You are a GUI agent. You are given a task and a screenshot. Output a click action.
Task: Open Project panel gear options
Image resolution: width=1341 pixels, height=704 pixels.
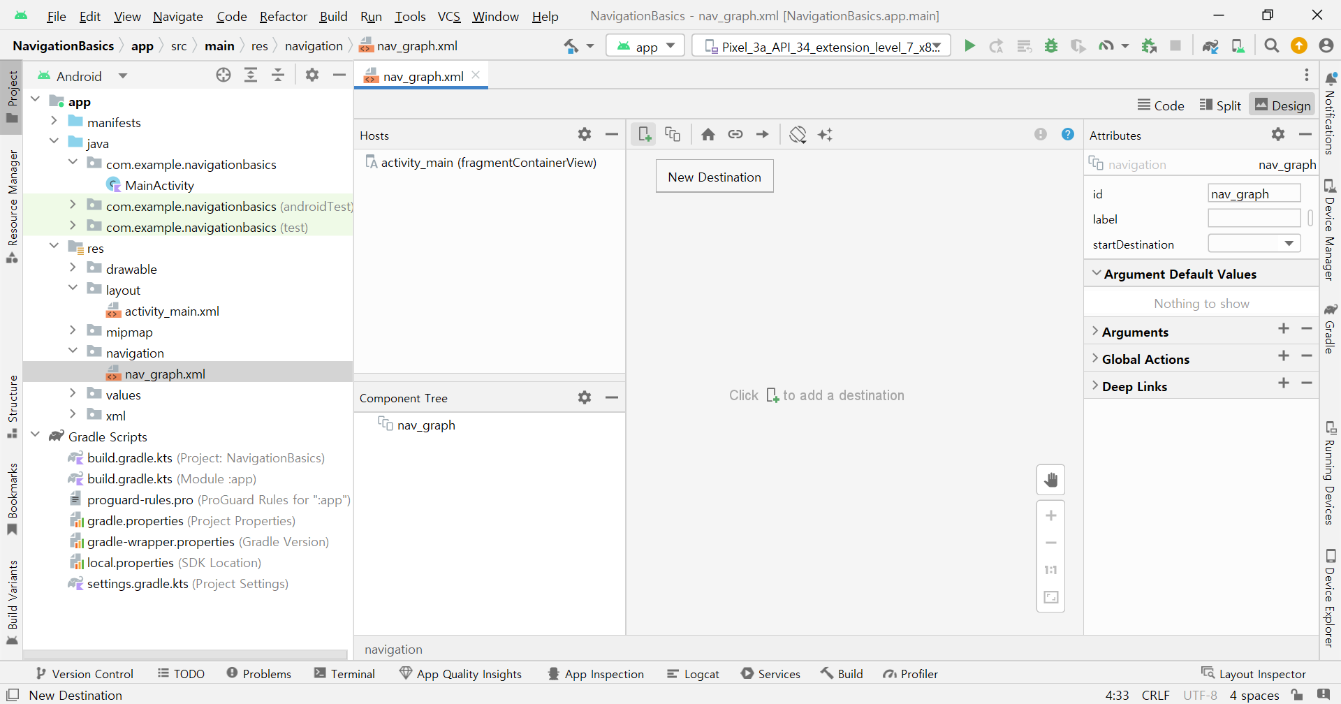(x=312, y=75)
